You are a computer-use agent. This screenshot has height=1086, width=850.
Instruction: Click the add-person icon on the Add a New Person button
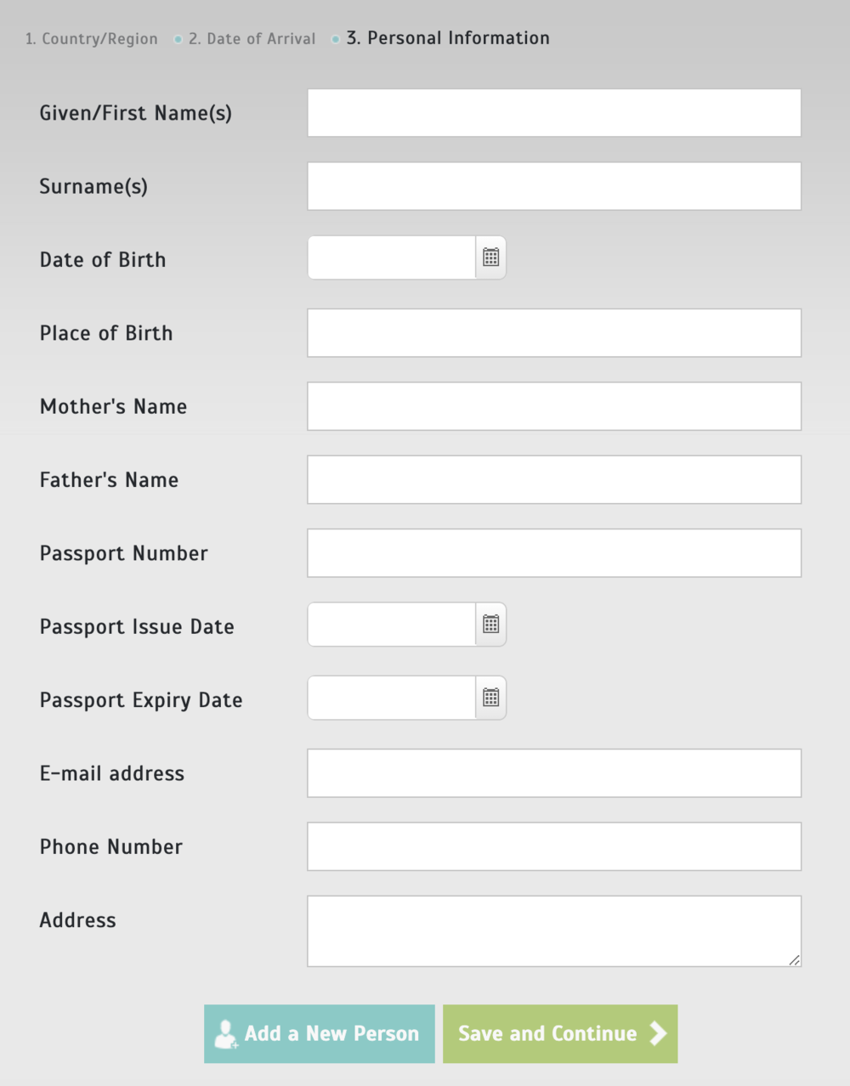226,1034
